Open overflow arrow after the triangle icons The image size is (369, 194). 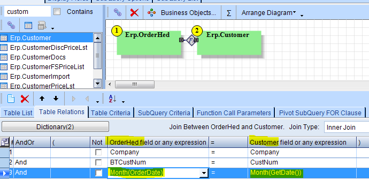coord(97,102)
